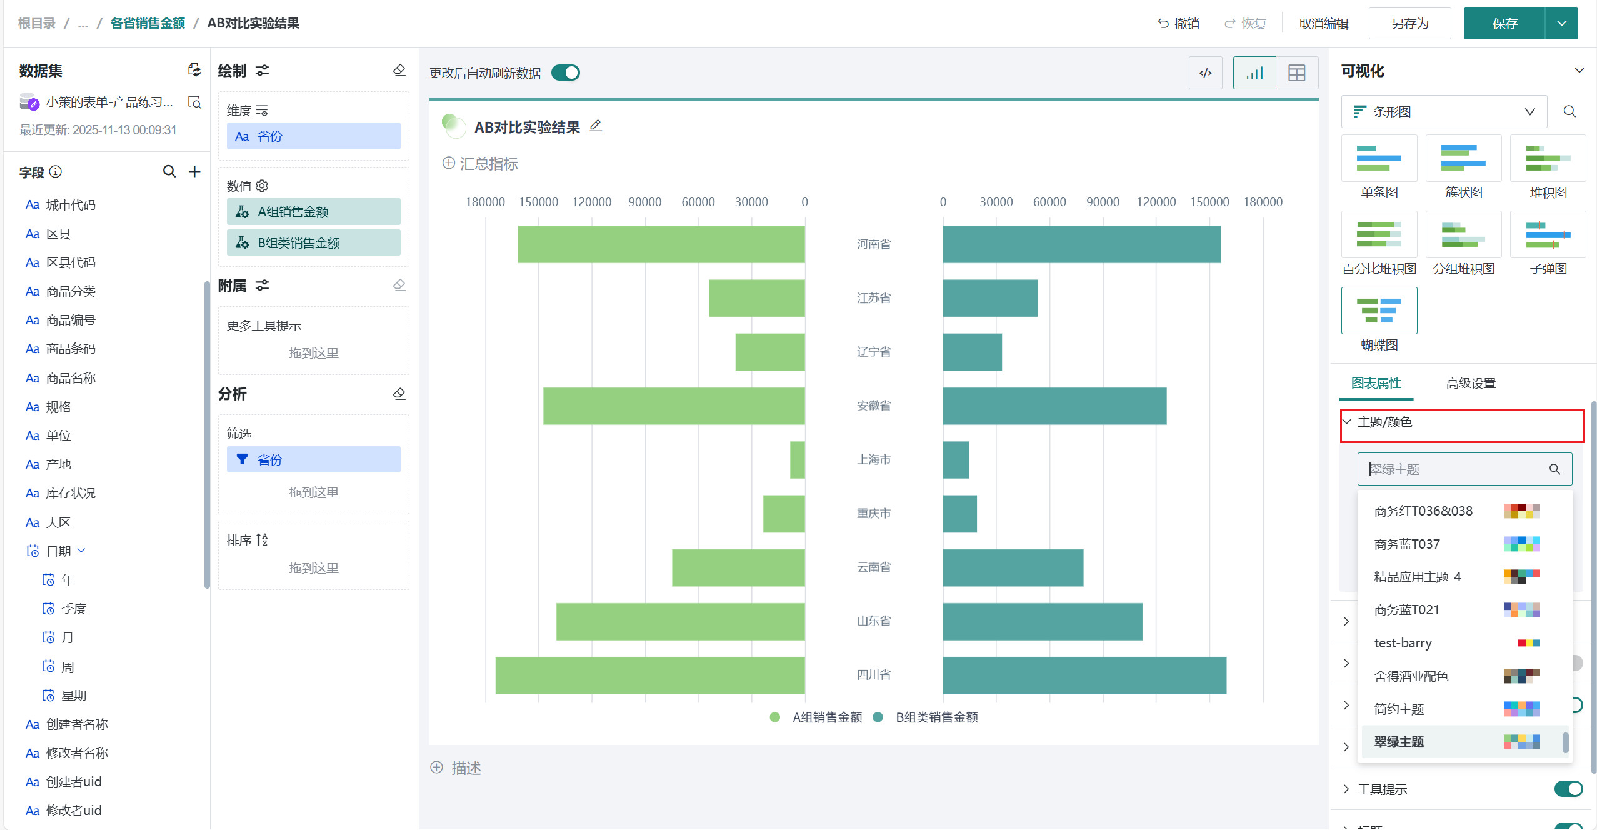Screen dimensions: 1597x830
Task: Click the eraser icon beside 绘制
Action: 399,70
